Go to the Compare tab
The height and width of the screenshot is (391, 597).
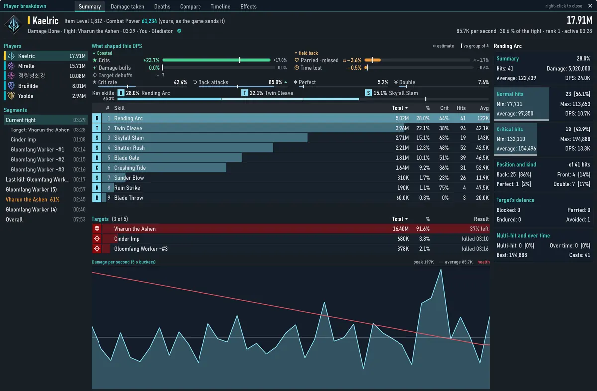click(x=191, y=7)
